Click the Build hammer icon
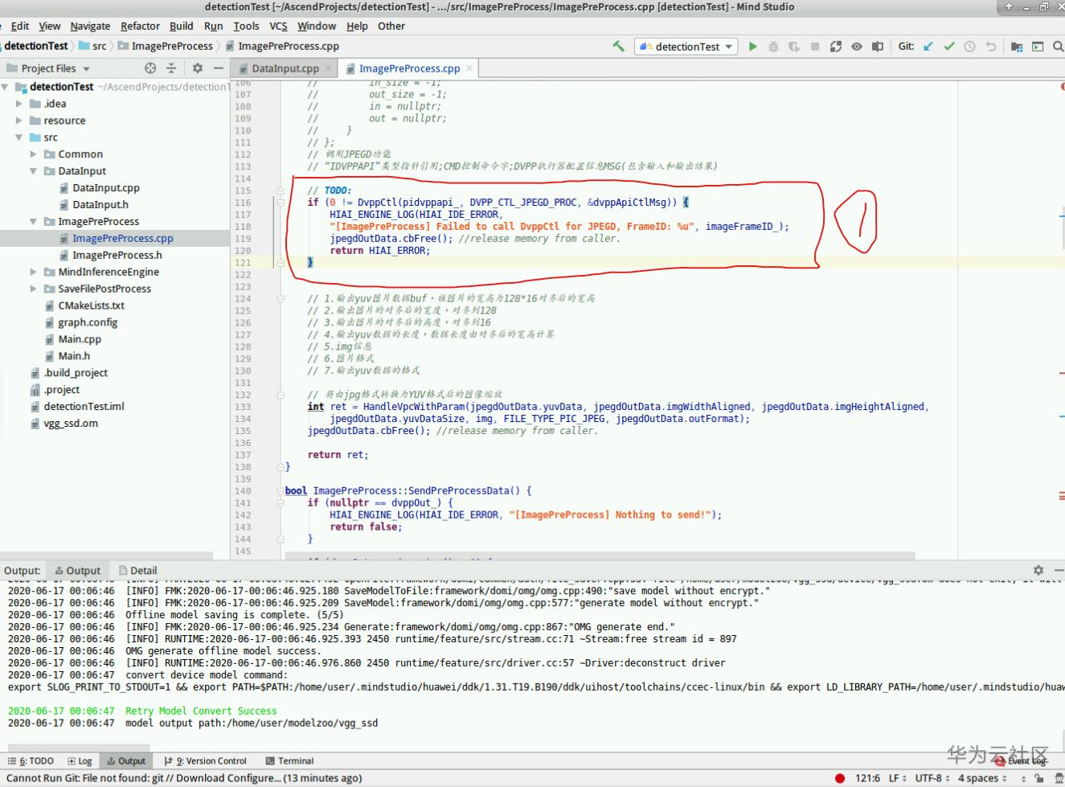The height and width of the screenshot is (787, 1065). (618, 47)
